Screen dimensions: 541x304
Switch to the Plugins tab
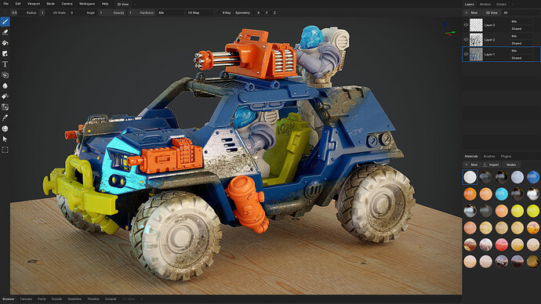point(506,156)
